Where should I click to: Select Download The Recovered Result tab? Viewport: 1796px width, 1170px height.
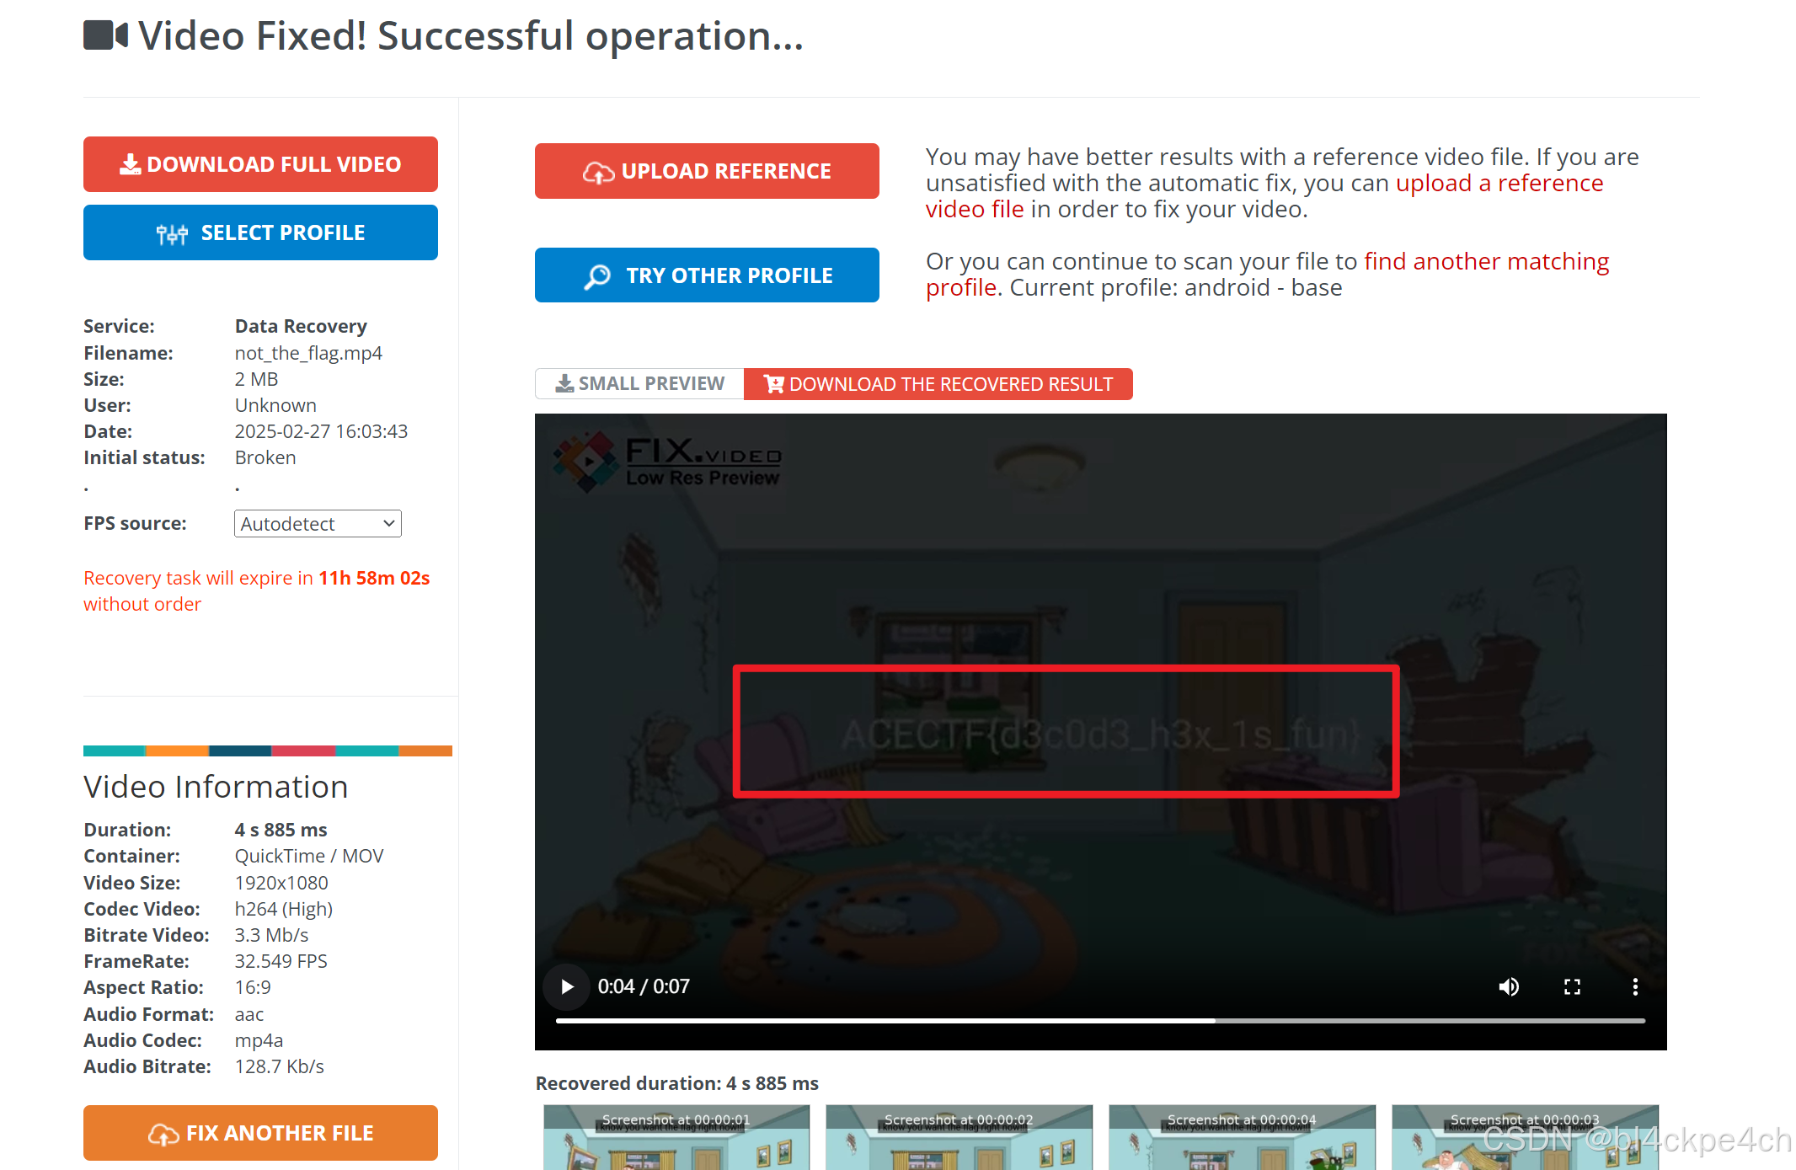coord(938,384)
